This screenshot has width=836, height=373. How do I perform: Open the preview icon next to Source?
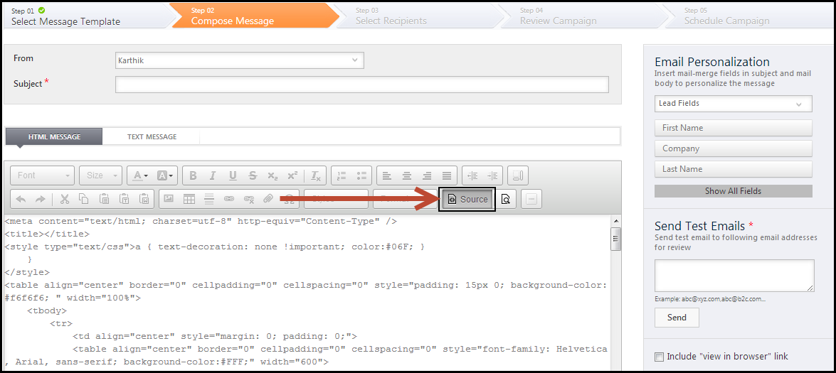(x=506, y=200)
